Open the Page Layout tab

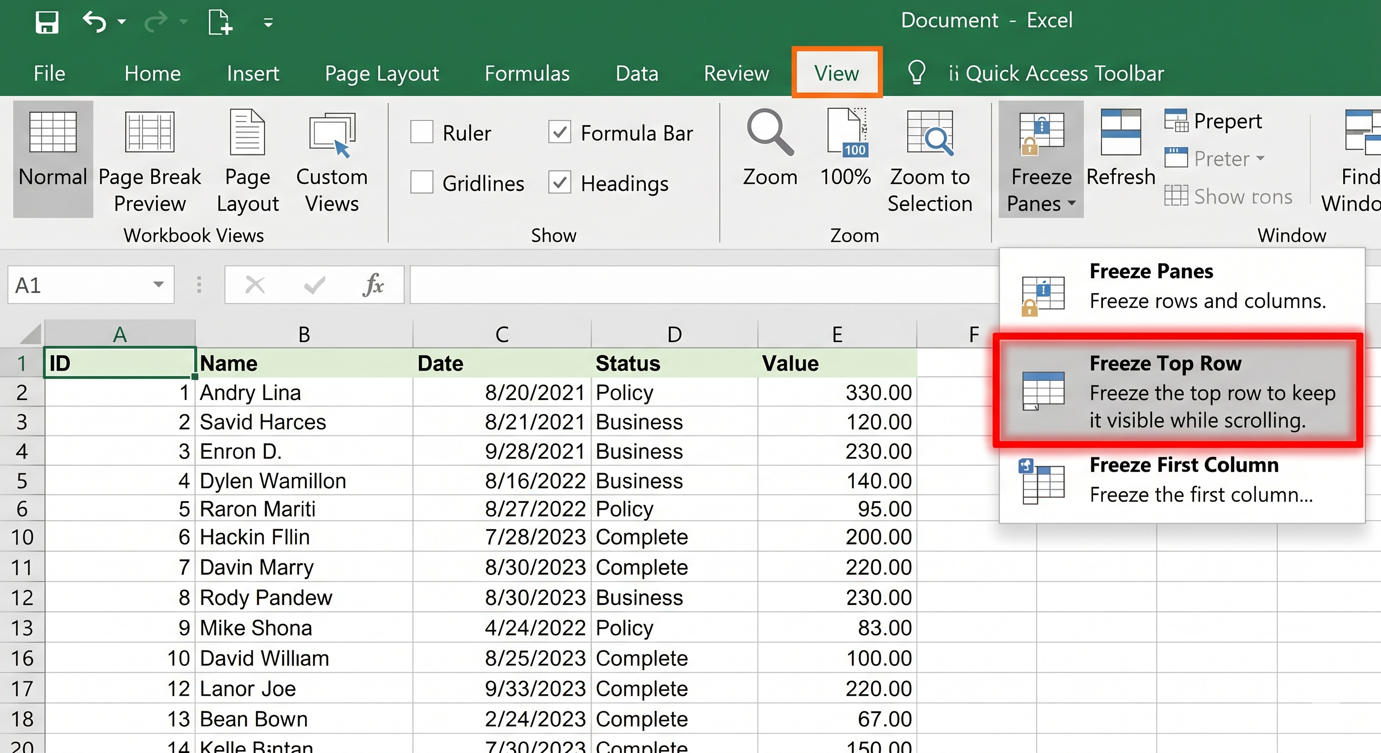(x=382, y=74)
